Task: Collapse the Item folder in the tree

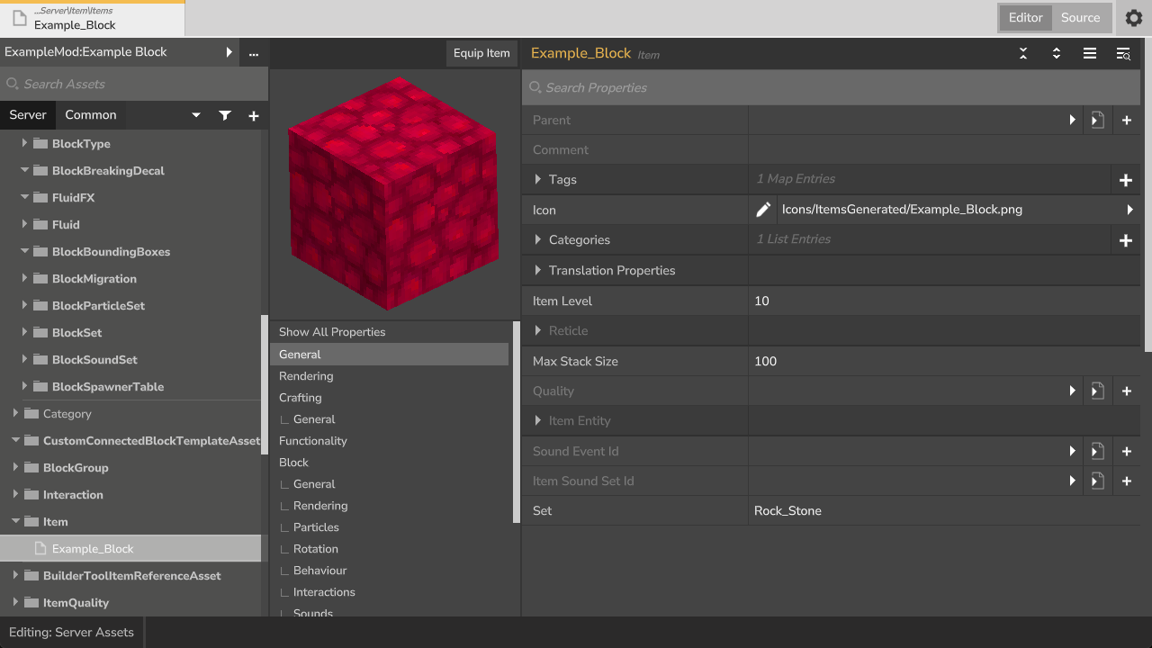Action: pyautogui.click(x=15, y=521)
